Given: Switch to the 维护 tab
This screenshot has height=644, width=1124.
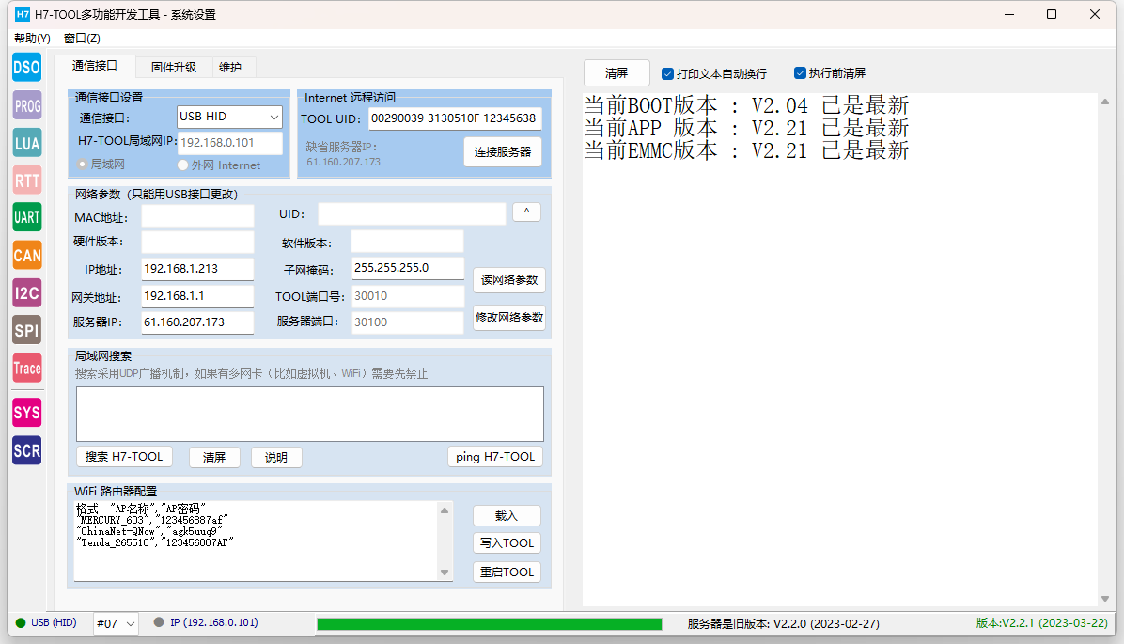Looking at the screenshot, I should (230, 68).
